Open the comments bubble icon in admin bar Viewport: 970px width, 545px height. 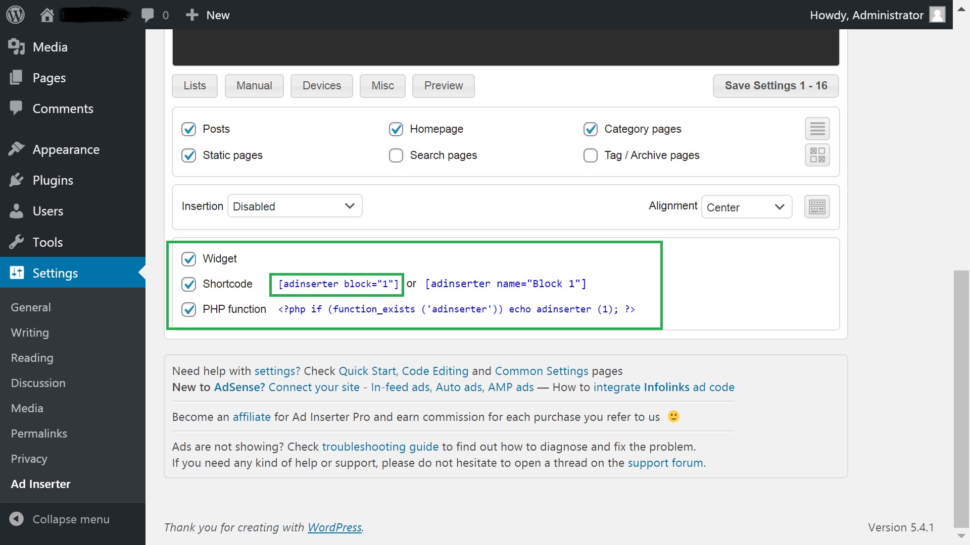[148, 15]
